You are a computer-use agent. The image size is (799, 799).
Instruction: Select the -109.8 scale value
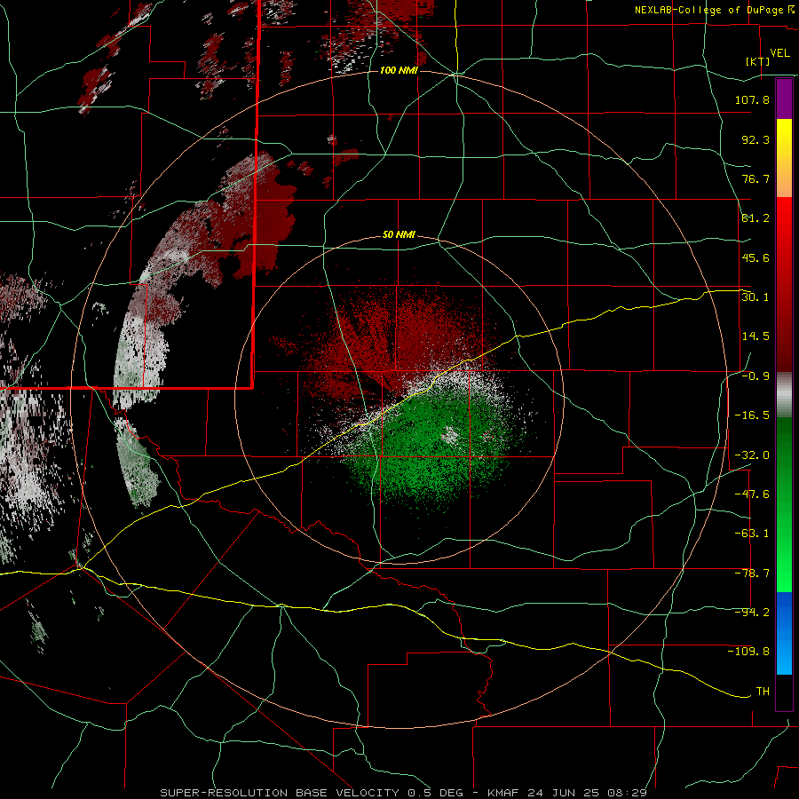(748, 652)
